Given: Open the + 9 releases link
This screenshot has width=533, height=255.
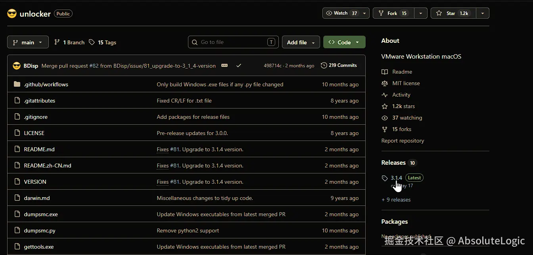Looking at the screenshot, I should pyautogui.click(x=396, y=200).
